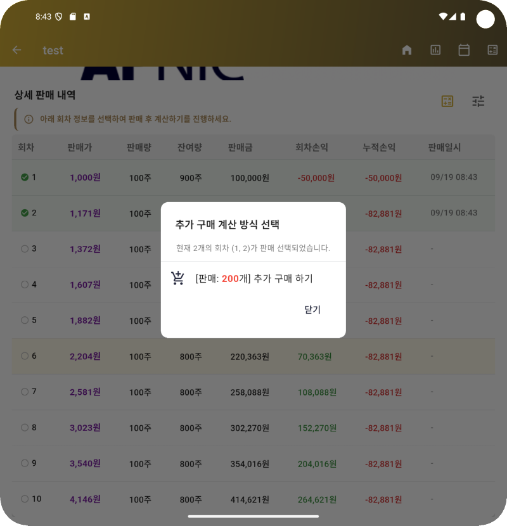Screen dimensions: 507x526
Task: Select the radio button for round 10
Action: 25,499
